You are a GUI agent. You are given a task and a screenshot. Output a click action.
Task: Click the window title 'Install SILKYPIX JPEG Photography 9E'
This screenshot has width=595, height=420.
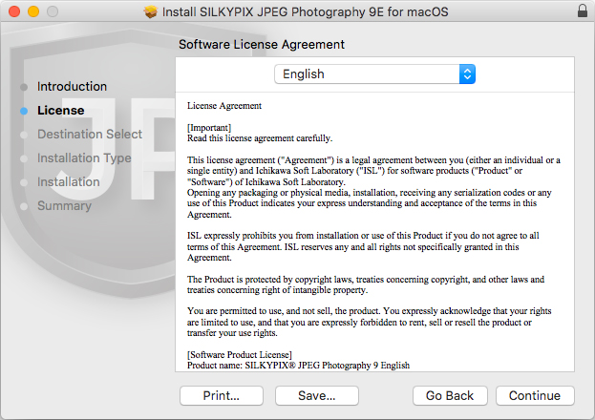305,11
